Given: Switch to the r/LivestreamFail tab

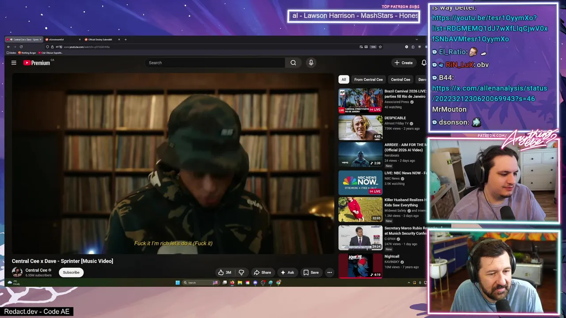Looking at the screenshot, I should [x=63, y=39].
